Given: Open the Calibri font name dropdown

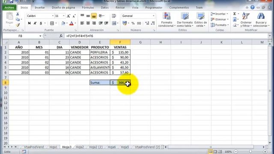Looking at the screenshot, I should (53, 16).
